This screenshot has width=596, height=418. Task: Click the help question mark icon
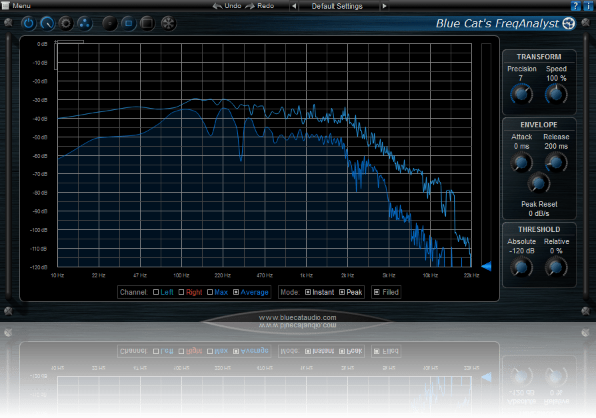[x=576, y=5]
